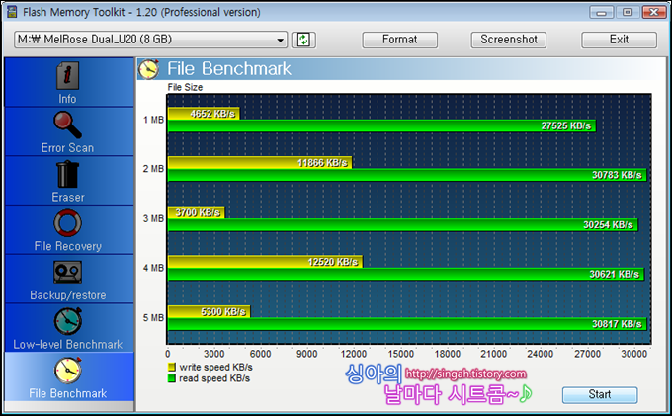Minimize the Flash Memory Toolkit window
The height and width of the screenshot is (416, 672).
[601, 12]
